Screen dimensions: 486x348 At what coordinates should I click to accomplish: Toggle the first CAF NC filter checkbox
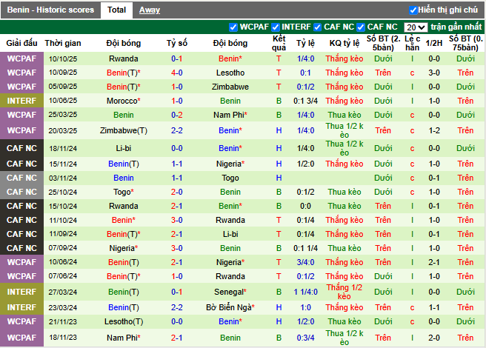pos(317,27)
